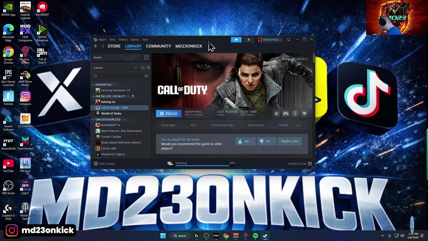Open the View menu in Steam
The width and height of the screenshot is (428, 241).
[112, 39]
